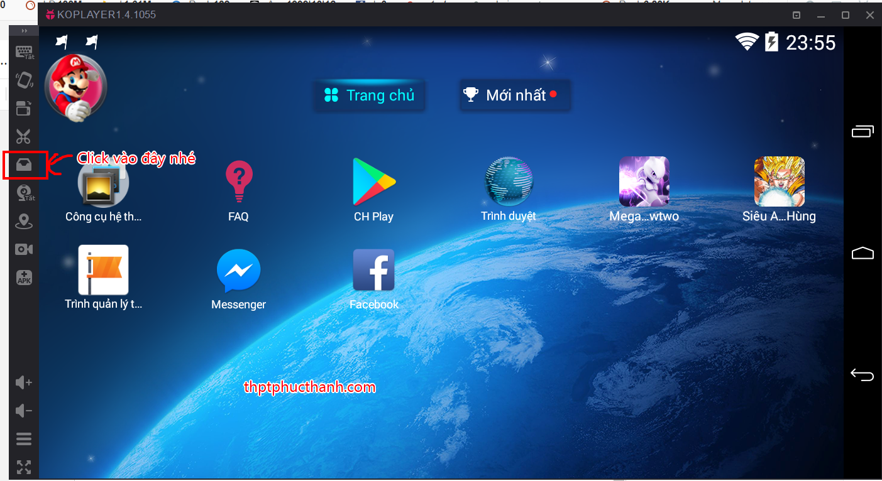Open the Facebook app
882x481 pixels.
374,279
